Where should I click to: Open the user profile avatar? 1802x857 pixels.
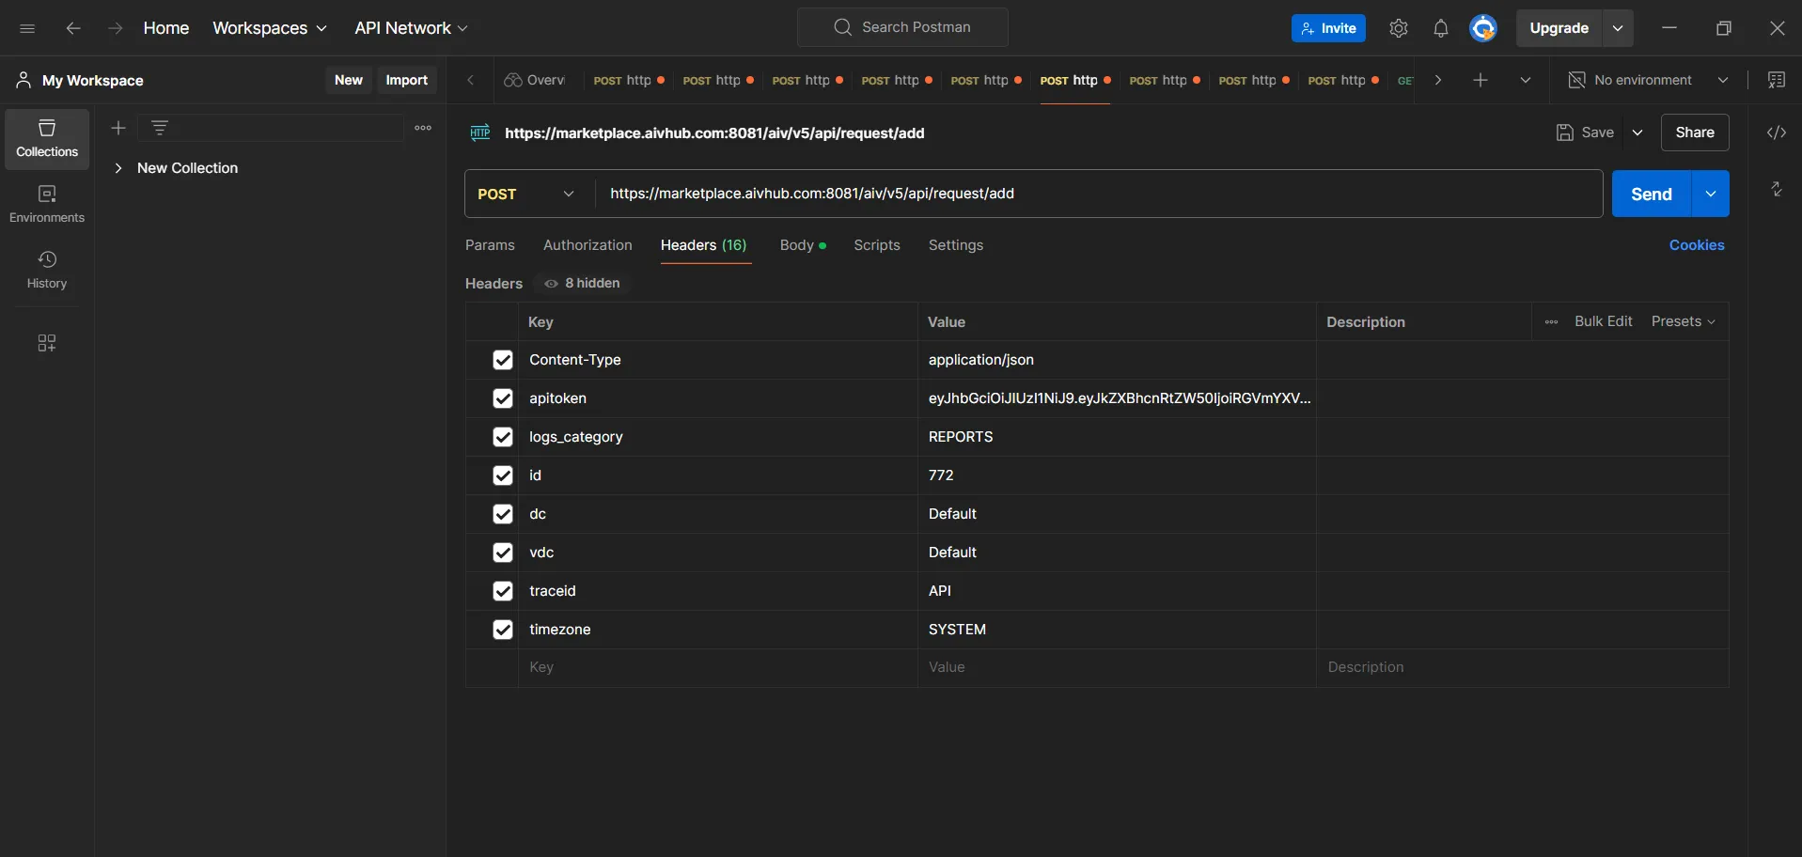tap(1483, 28)
